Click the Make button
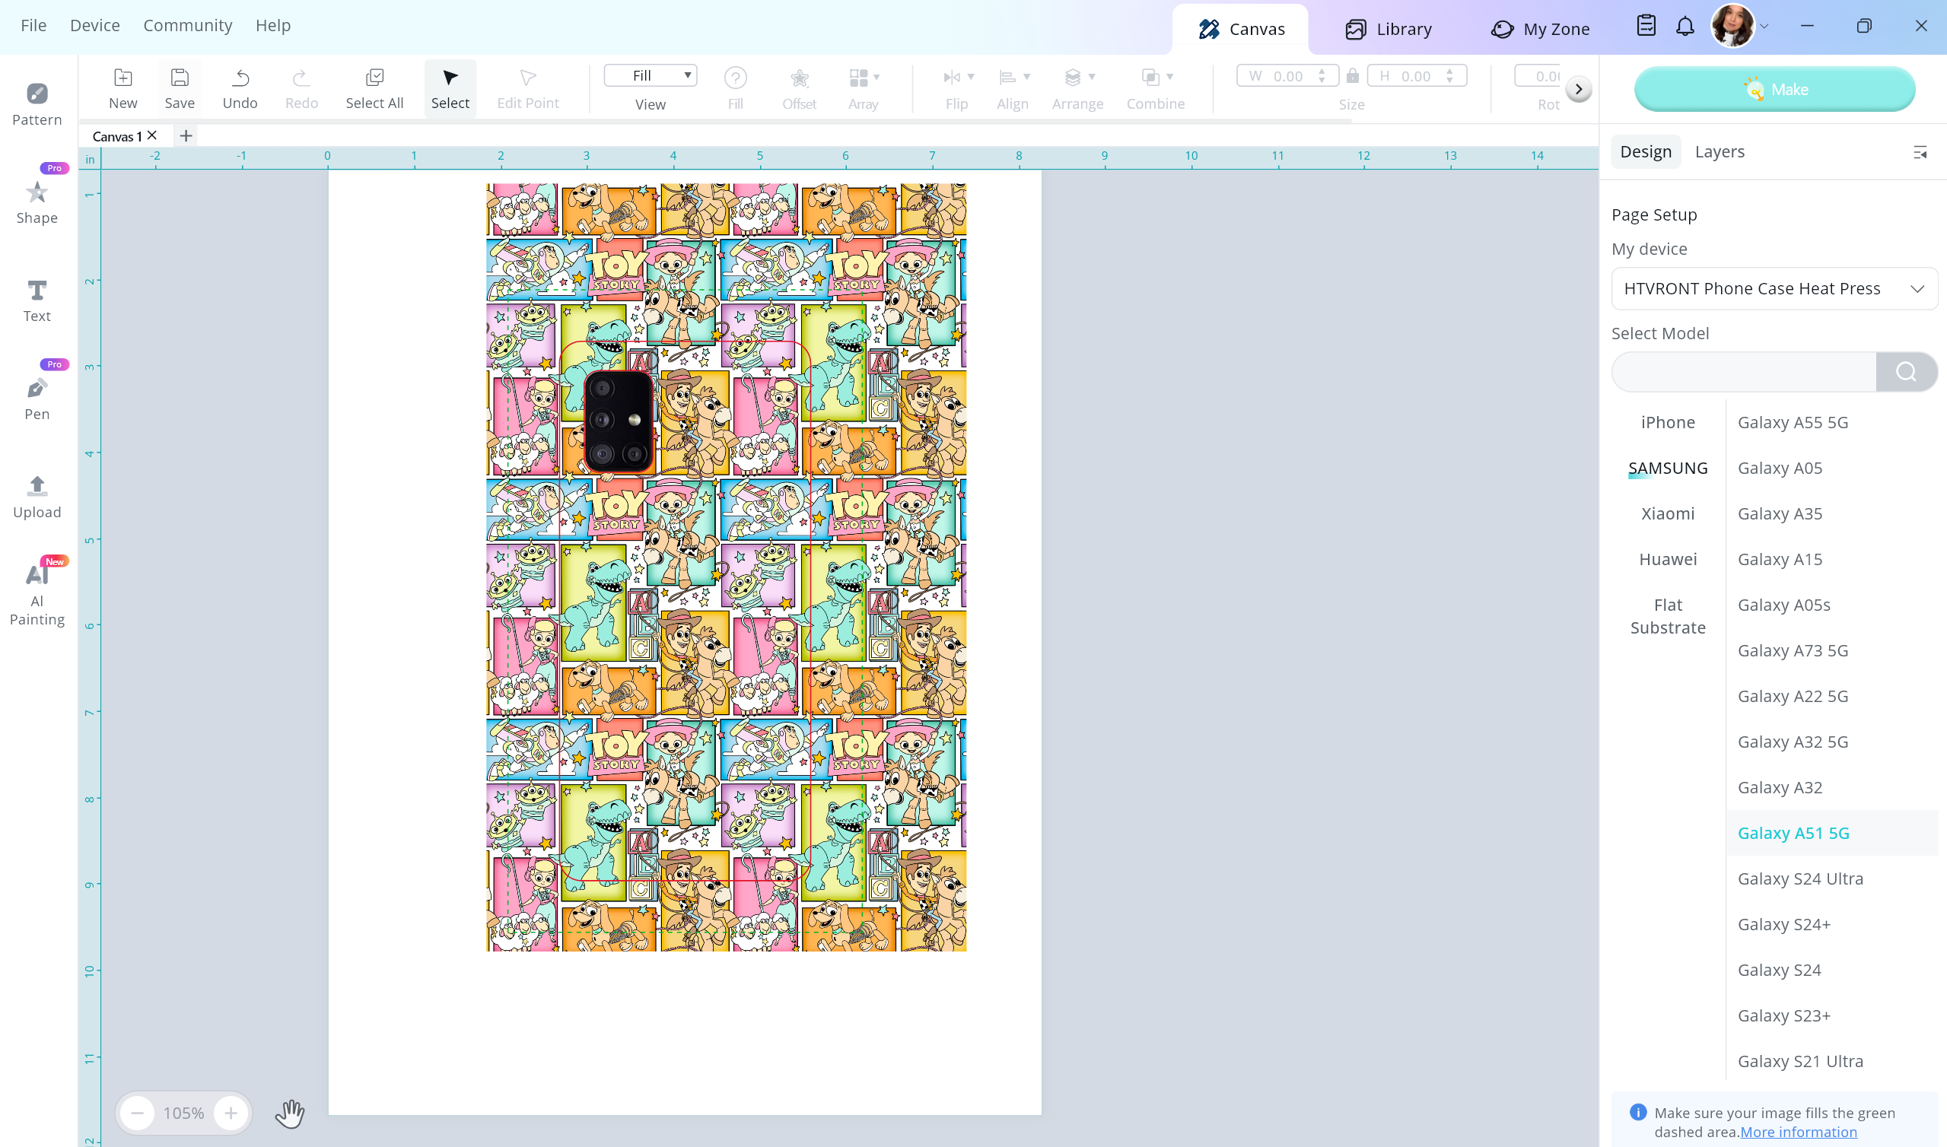Viewport: 1947px width, 1147px height. click(1774, 90)
